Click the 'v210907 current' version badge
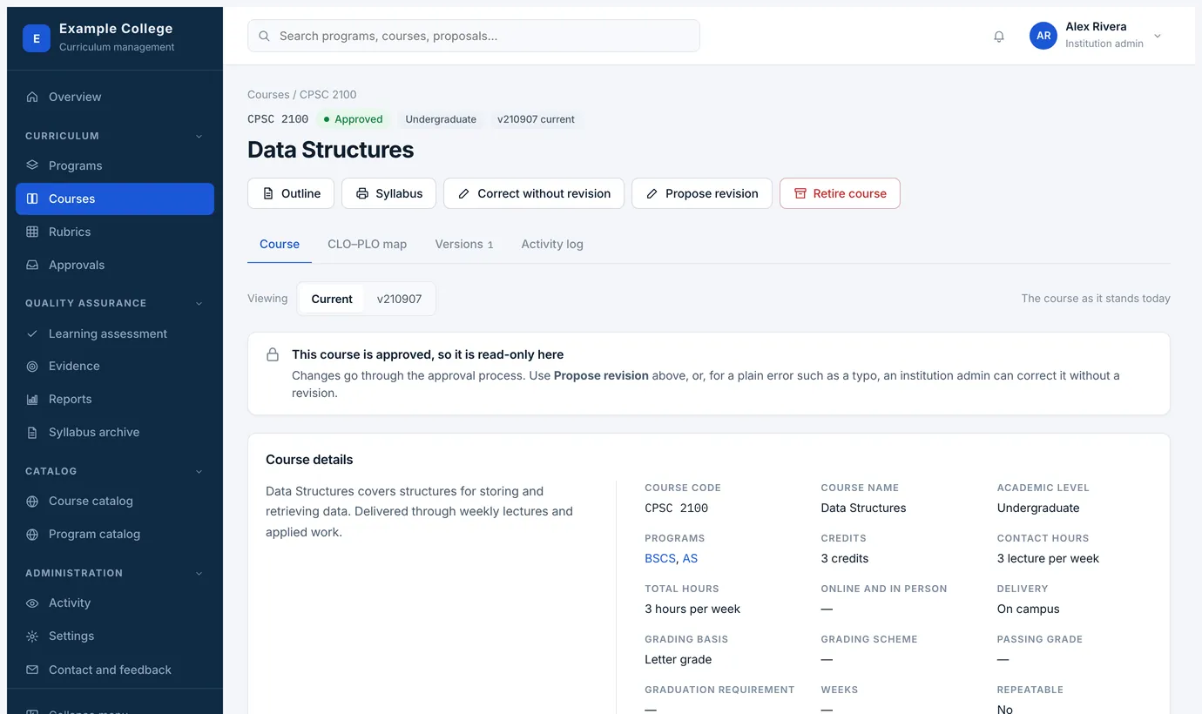 (x=536, y=119)
